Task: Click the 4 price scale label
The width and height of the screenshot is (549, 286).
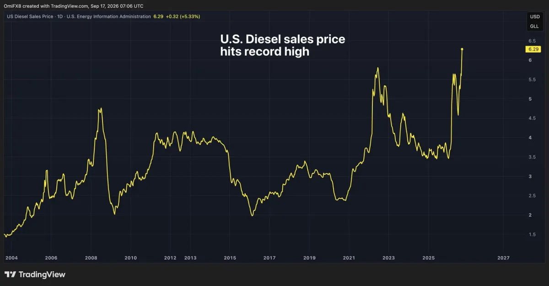Action: [530, 138]
